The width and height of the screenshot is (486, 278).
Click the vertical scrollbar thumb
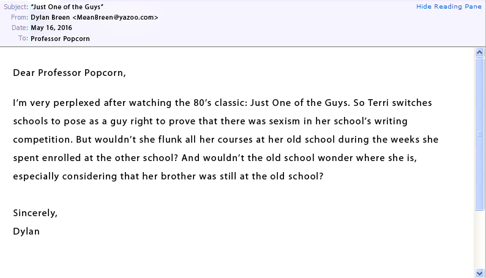[x=480, y=133]
